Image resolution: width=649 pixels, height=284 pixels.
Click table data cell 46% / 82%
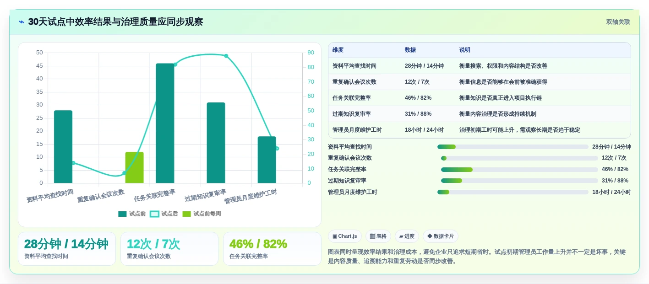[x=418, y=98]
